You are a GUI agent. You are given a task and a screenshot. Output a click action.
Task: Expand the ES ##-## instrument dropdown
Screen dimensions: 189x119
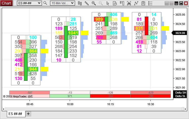[39, 3]
